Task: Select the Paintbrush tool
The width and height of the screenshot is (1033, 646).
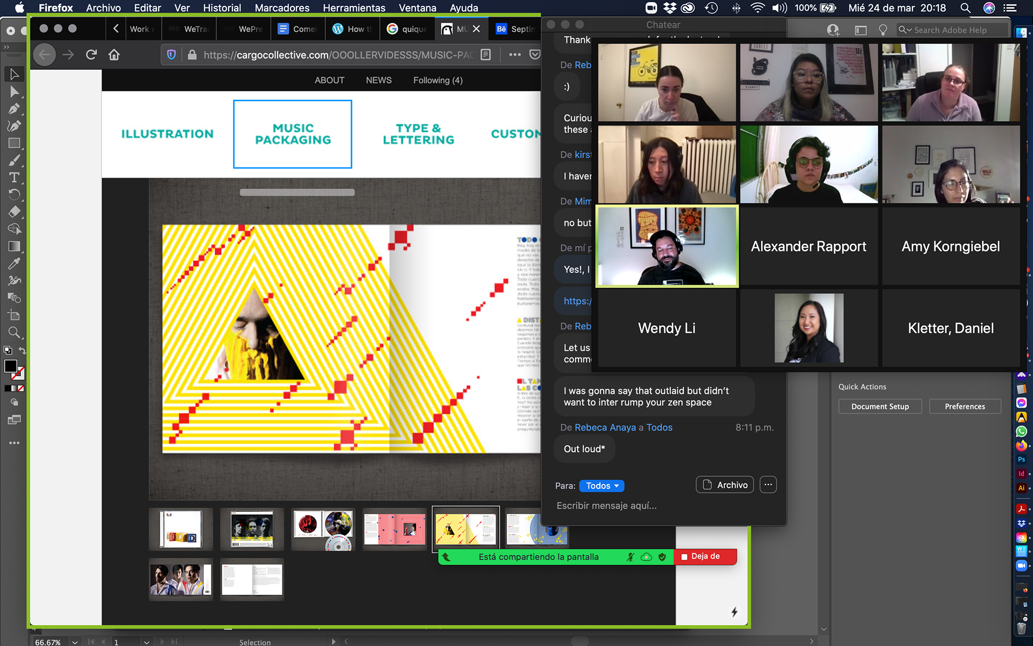Action: tap(14, 160)
